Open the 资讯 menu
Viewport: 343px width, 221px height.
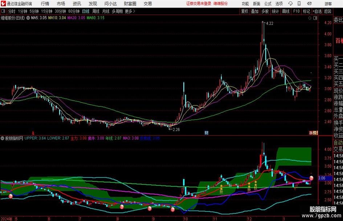pos(77,4)
